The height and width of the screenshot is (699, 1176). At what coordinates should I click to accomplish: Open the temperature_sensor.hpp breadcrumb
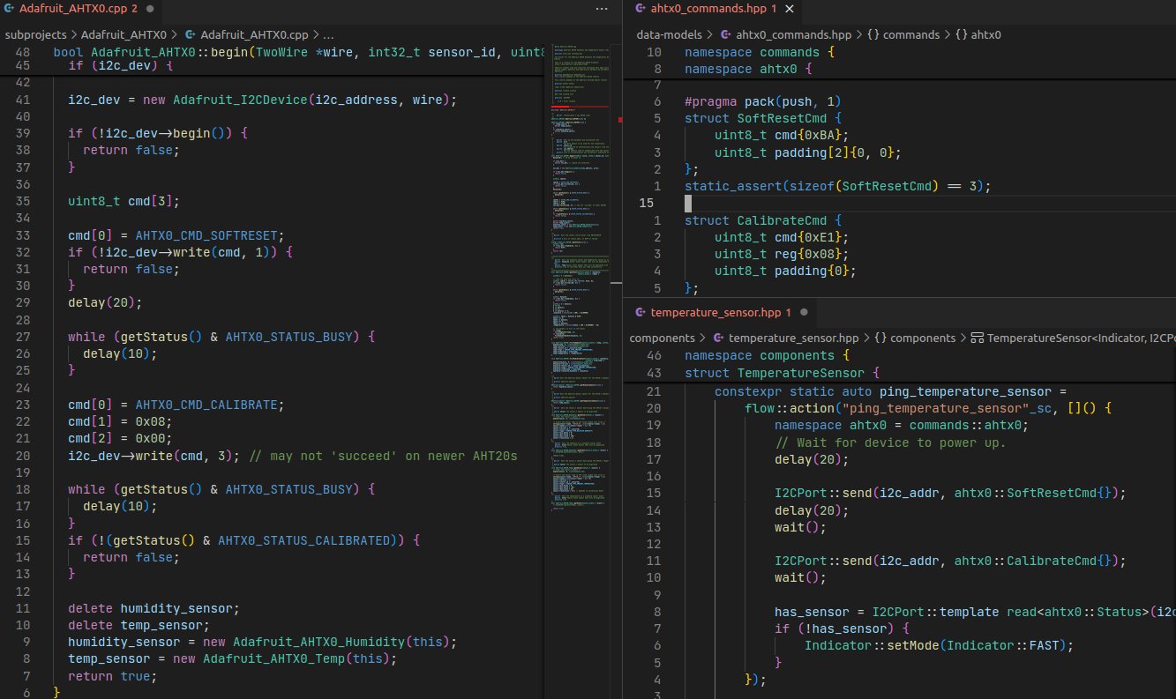coord(793,338)
